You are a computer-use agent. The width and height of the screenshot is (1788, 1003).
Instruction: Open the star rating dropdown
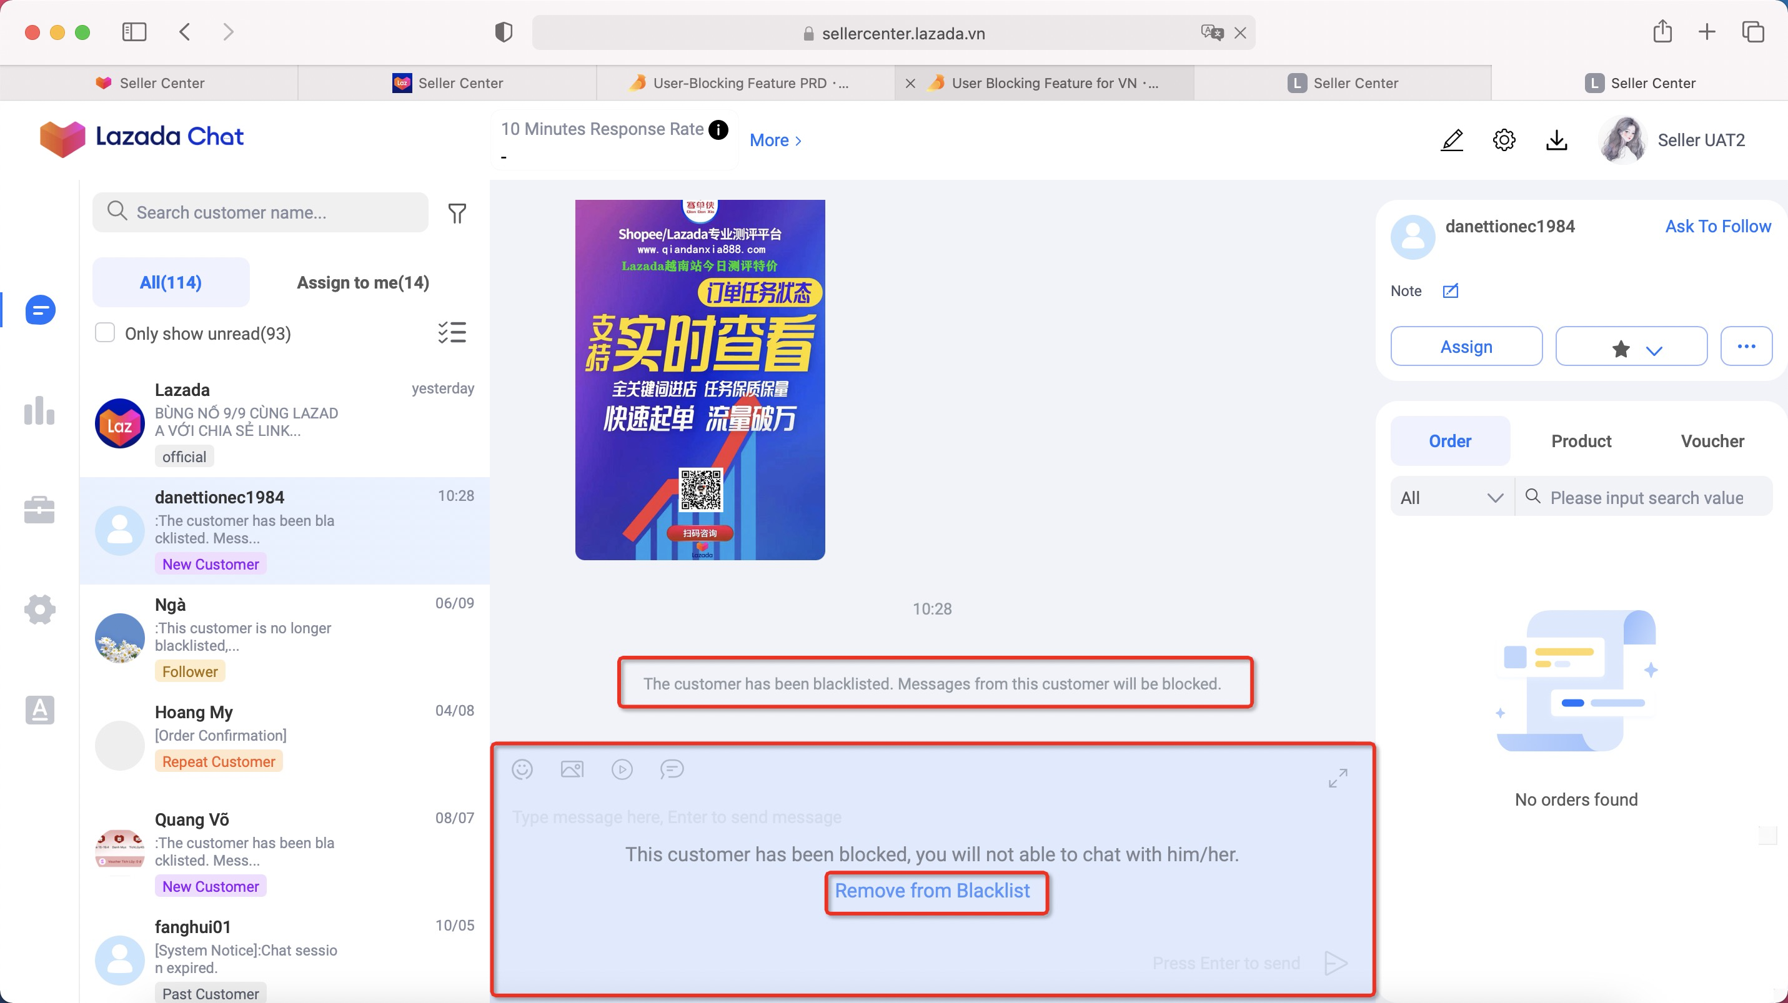(x=1631, y=346)
